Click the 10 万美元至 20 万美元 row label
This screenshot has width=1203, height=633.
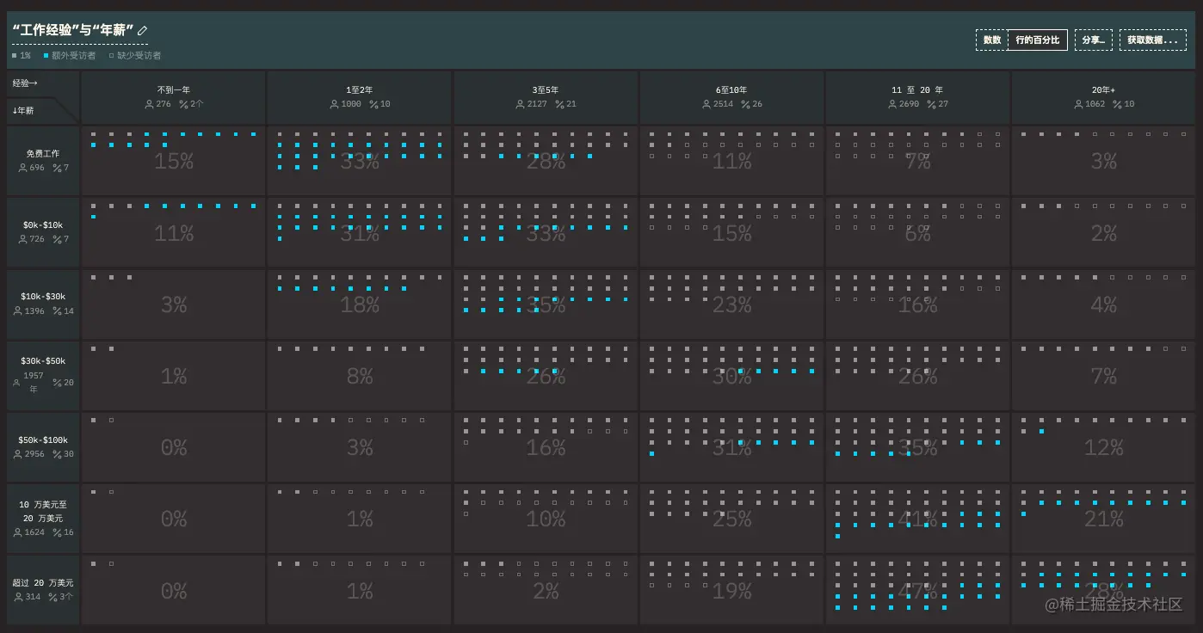coord(43,512)
